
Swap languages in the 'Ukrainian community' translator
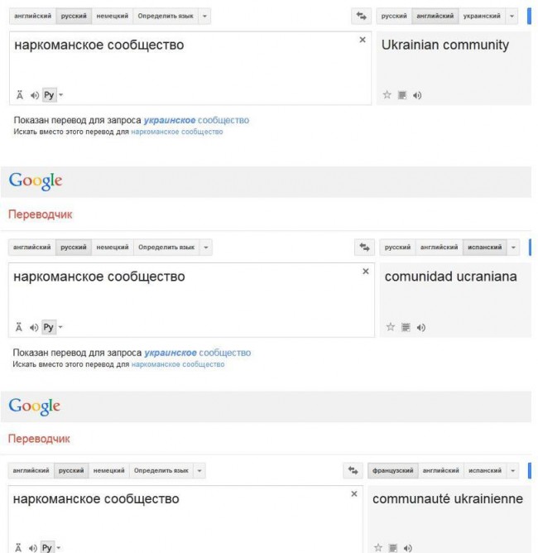(360, 16)
